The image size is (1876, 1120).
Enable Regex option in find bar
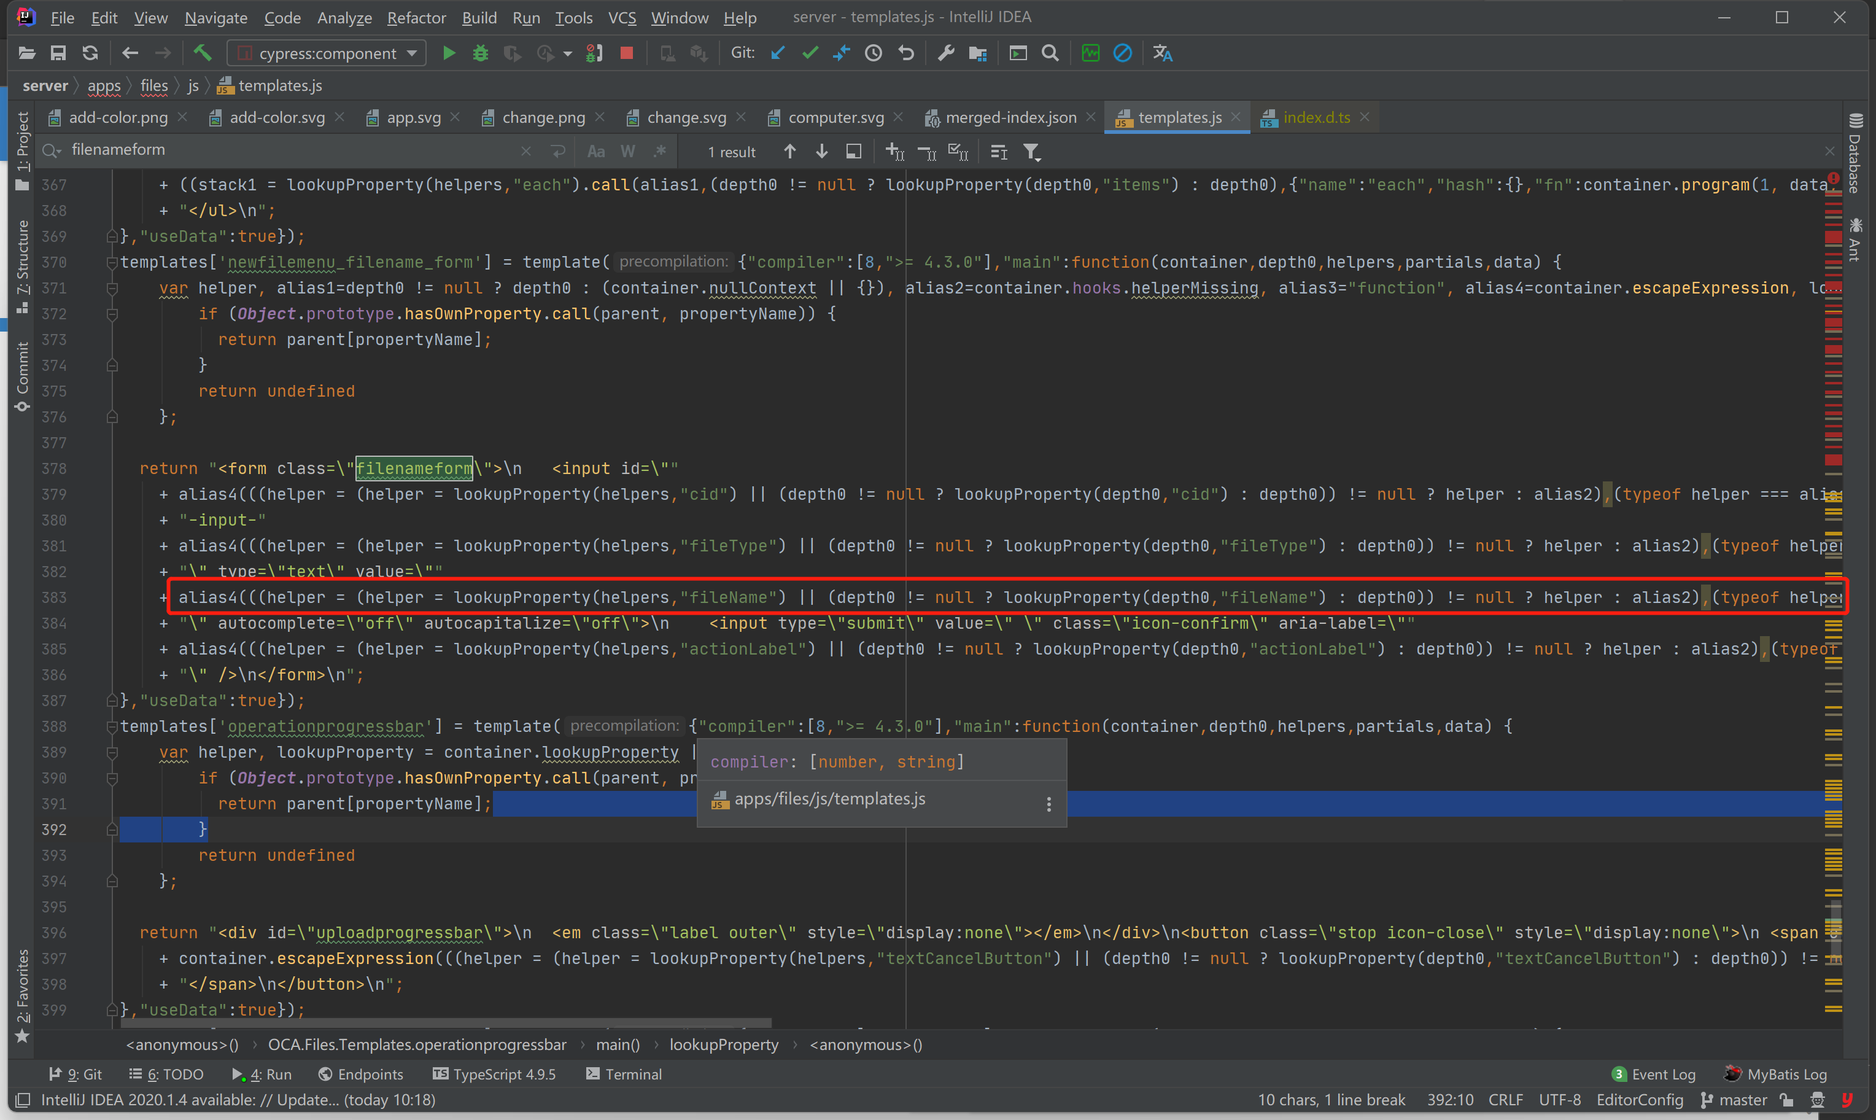660,152
